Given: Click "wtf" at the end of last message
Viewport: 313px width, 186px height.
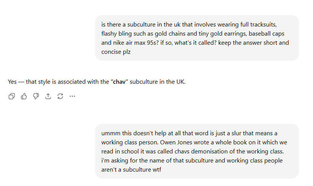Looking at the screenshot, I should tap(156, 170).
